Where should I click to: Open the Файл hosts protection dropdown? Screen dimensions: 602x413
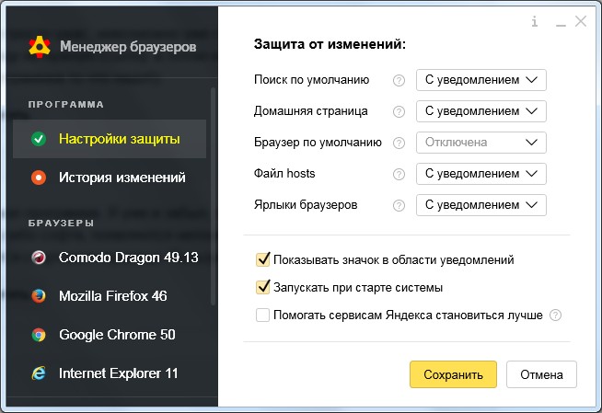pyautogui.click(x=481, y=174)
